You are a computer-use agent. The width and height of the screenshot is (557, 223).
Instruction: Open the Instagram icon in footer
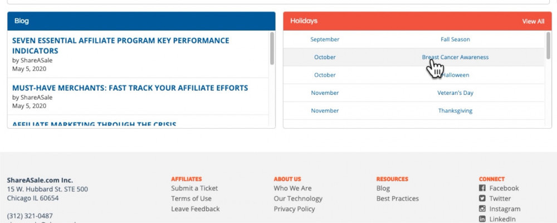click(482, 209)
